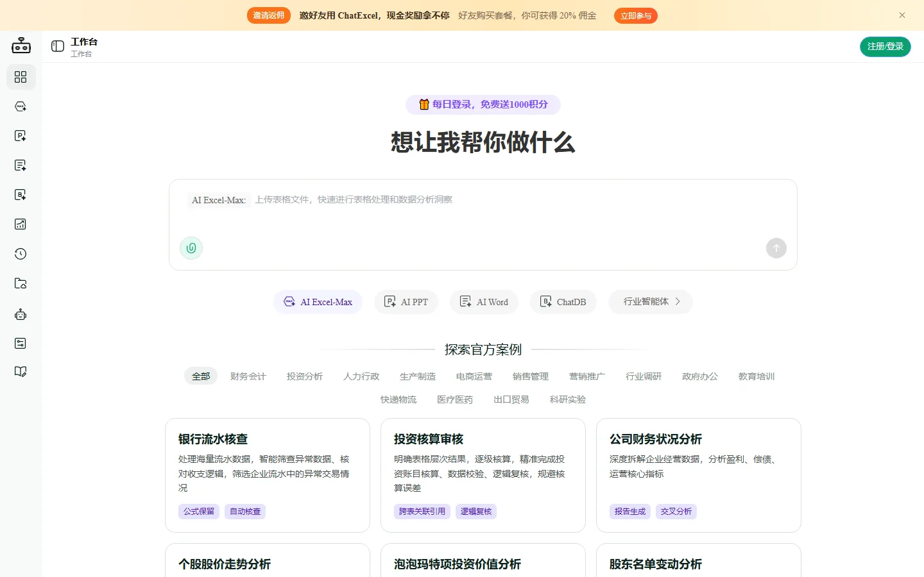Viewport: 924px width, 577px height.
Task: Click the 逻辑复核 tag
Action: [x=476, y=512]
